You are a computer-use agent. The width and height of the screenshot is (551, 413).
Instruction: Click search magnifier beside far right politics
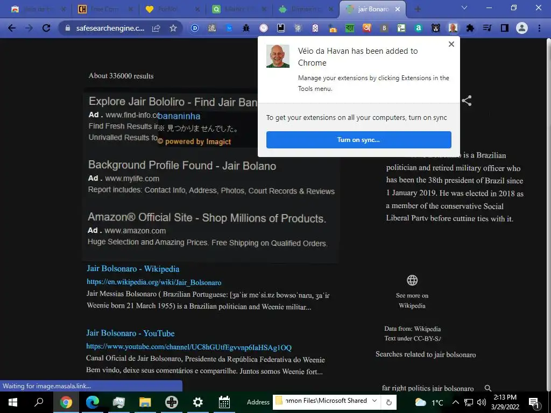pos(488,388)
